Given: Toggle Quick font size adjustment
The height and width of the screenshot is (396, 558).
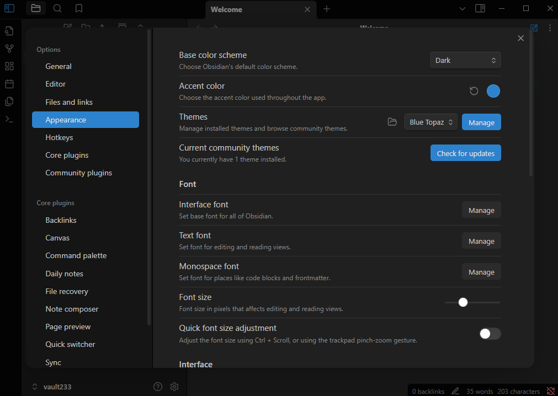Looking at the screenshot, I should tap(490, 334).
